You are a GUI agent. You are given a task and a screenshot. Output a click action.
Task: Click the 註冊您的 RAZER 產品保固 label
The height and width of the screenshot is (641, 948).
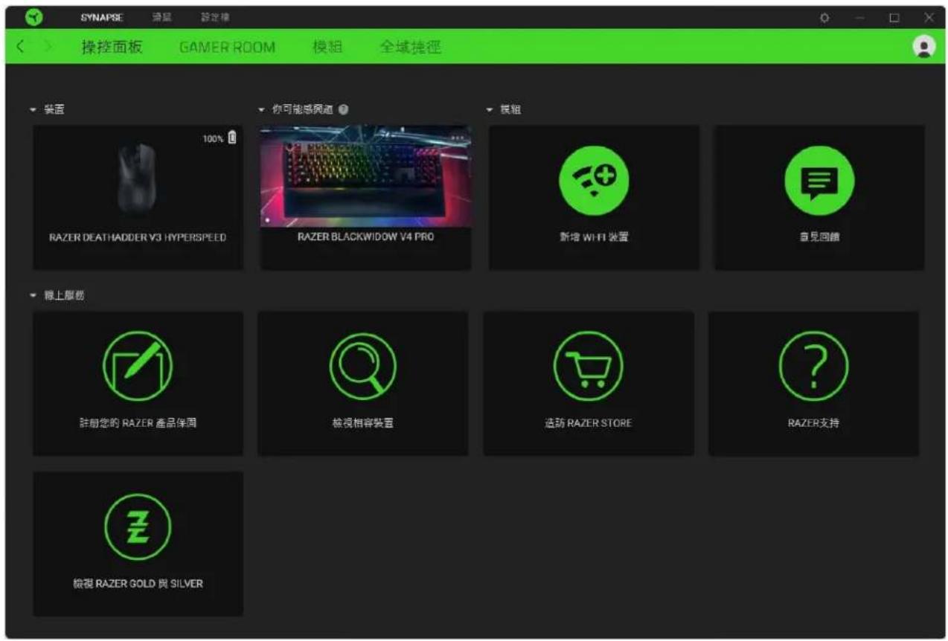[x=138, y=422]
